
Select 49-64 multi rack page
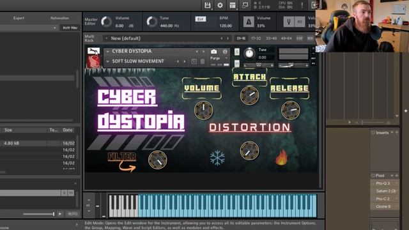click(x=286, y=38)
